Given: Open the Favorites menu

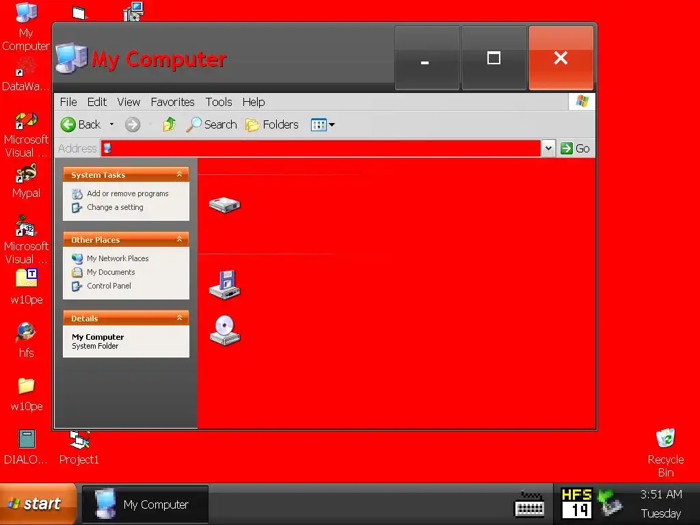Looking at the screenshot, I should tap(172, 103).
